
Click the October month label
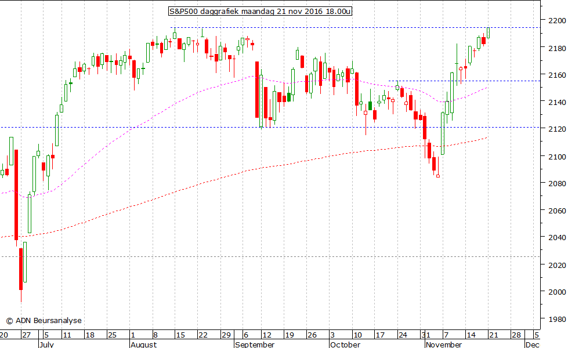coord(345,345)
